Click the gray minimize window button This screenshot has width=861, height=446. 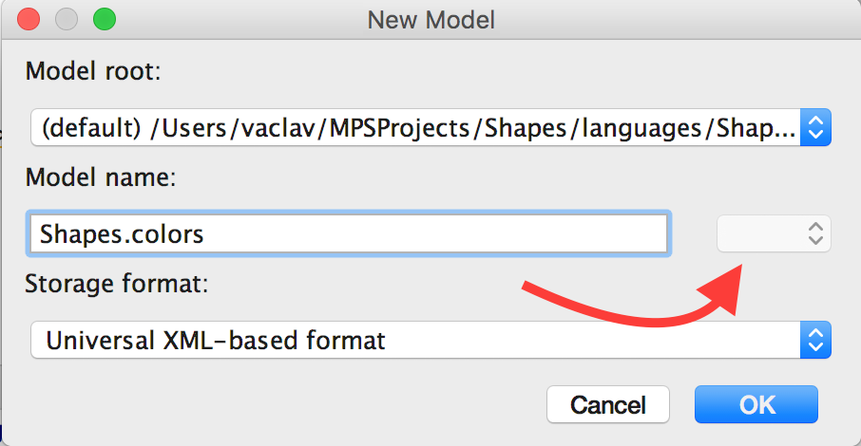pos(67,19)
